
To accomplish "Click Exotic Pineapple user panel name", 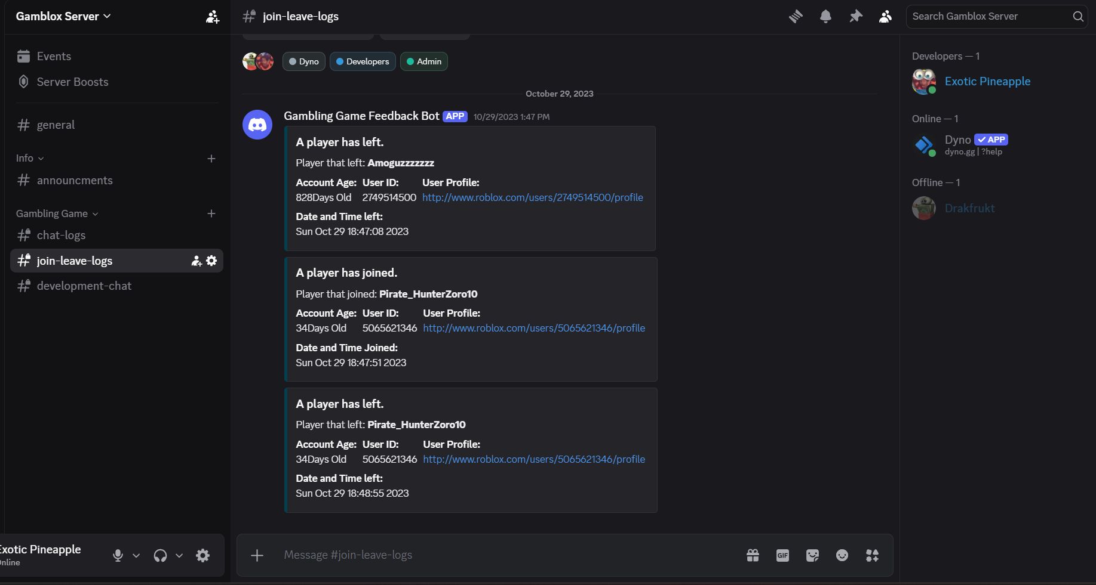I will 40,549.
